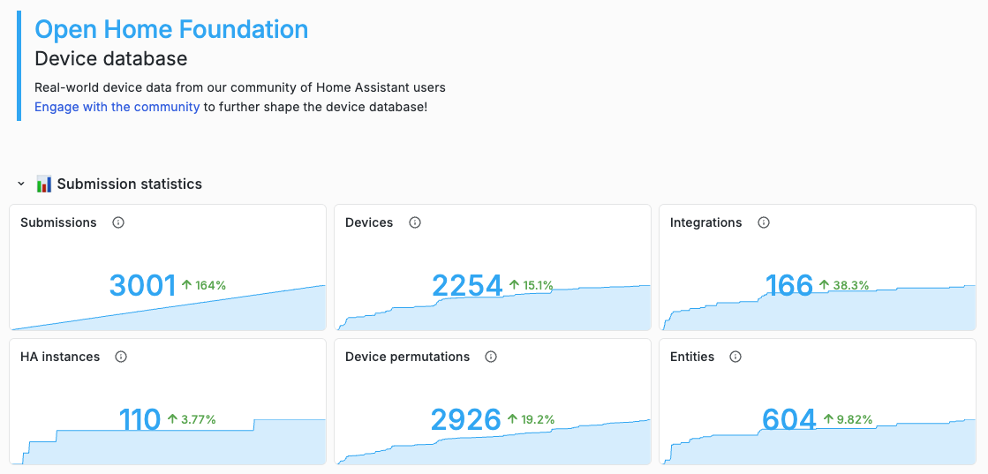Click the 166 integrations stat value

788,285
